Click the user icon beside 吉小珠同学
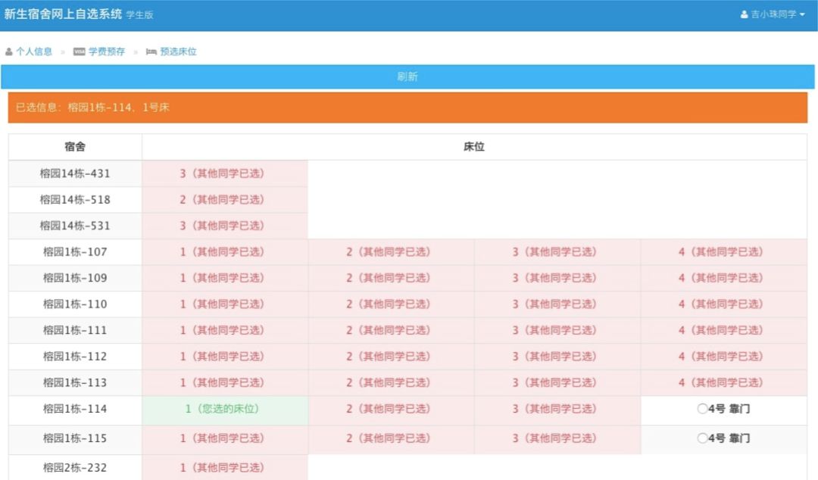Screen dimensions: 818x480 point(745,14)
